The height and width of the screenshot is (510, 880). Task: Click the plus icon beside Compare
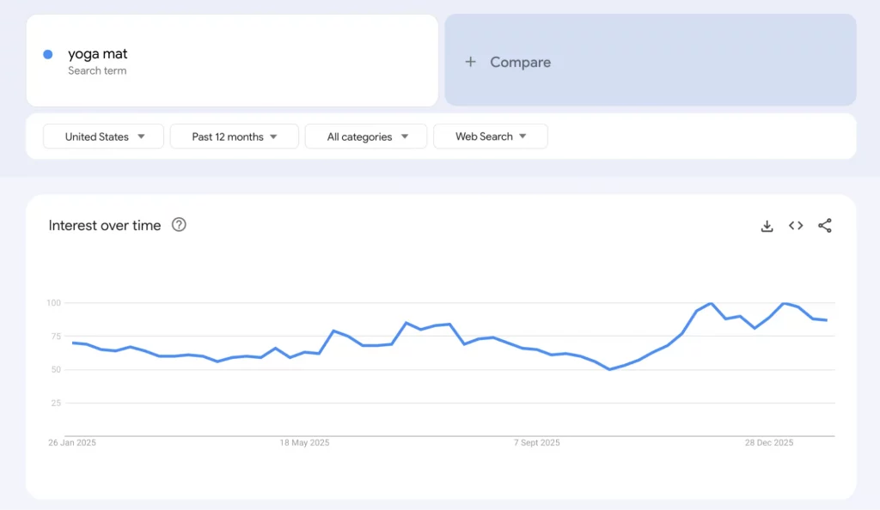coord(471,62)
